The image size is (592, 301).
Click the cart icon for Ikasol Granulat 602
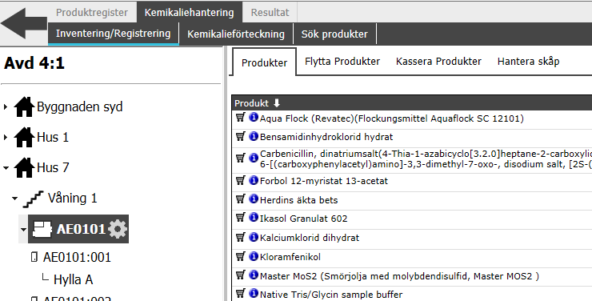tap(241, 218)
